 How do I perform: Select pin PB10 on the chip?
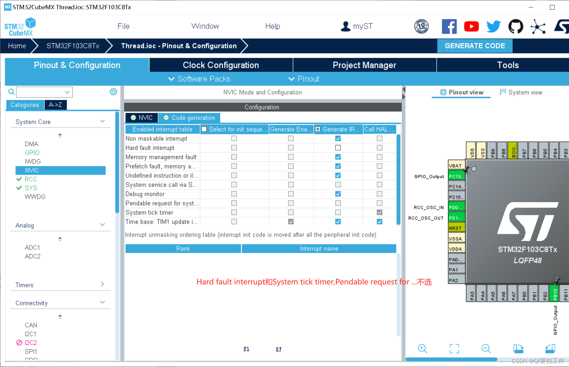555,294
